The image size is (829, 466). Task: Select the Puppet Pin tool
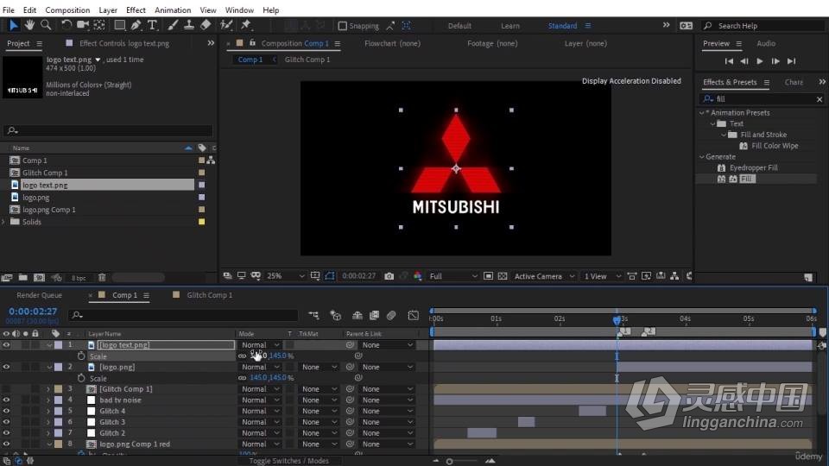point(246,25)
